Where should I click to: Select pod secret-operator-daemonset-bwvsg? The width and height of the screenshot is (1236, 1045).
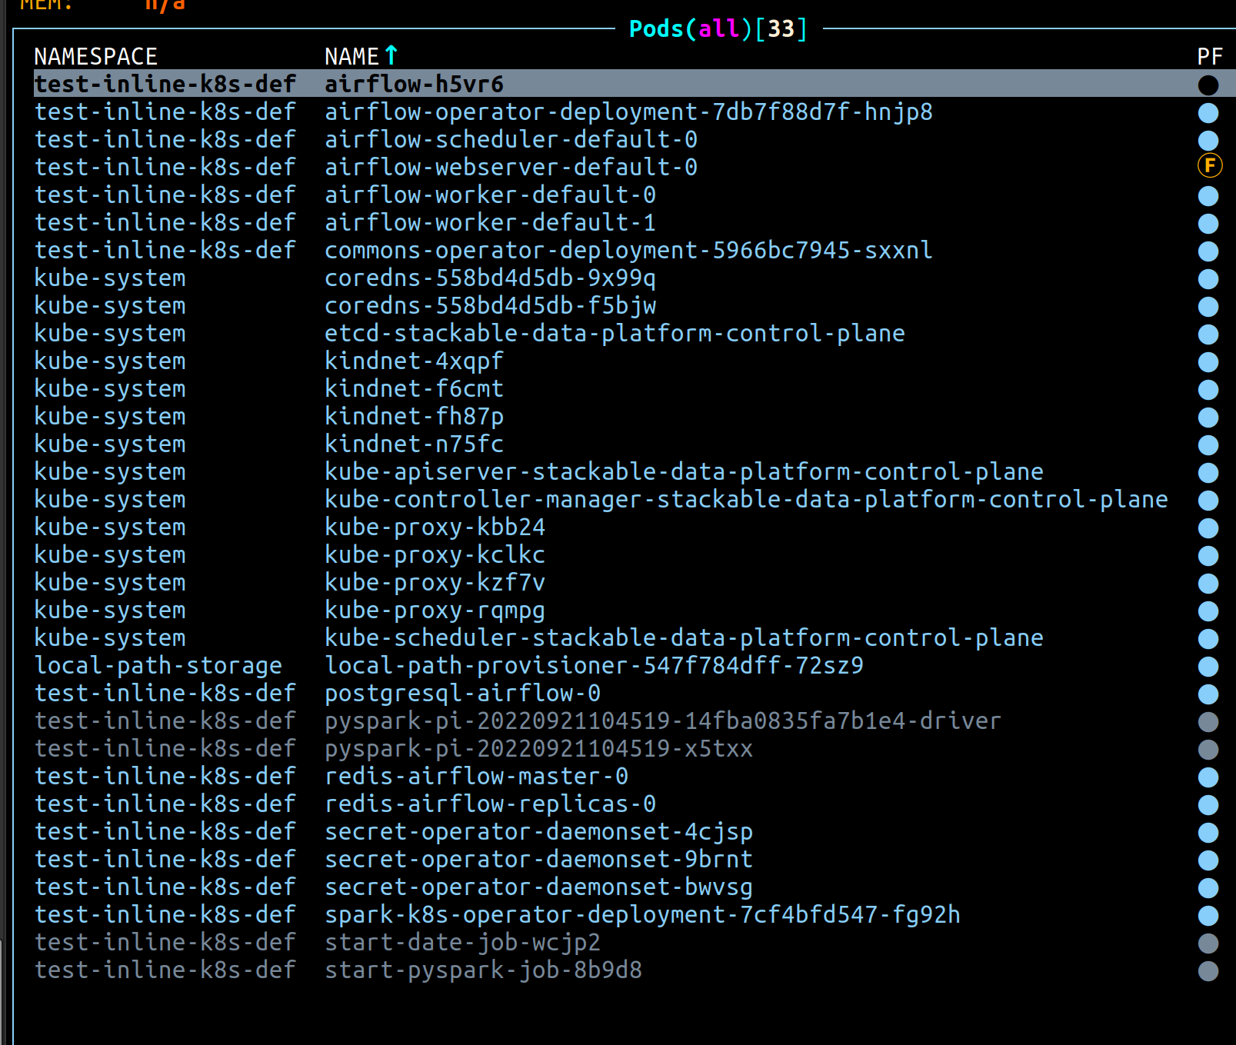click(x=538, y=887)
